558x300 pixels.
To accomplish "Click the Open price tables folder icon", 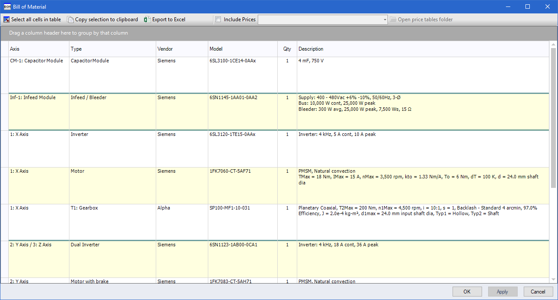I will pos(393,19).
